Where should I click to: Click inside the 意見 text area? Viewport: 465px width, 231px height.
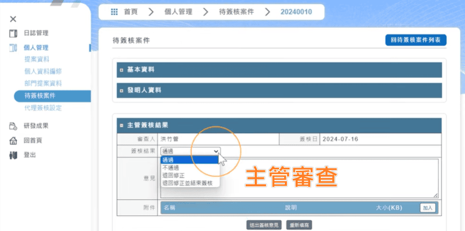(322, 178)
